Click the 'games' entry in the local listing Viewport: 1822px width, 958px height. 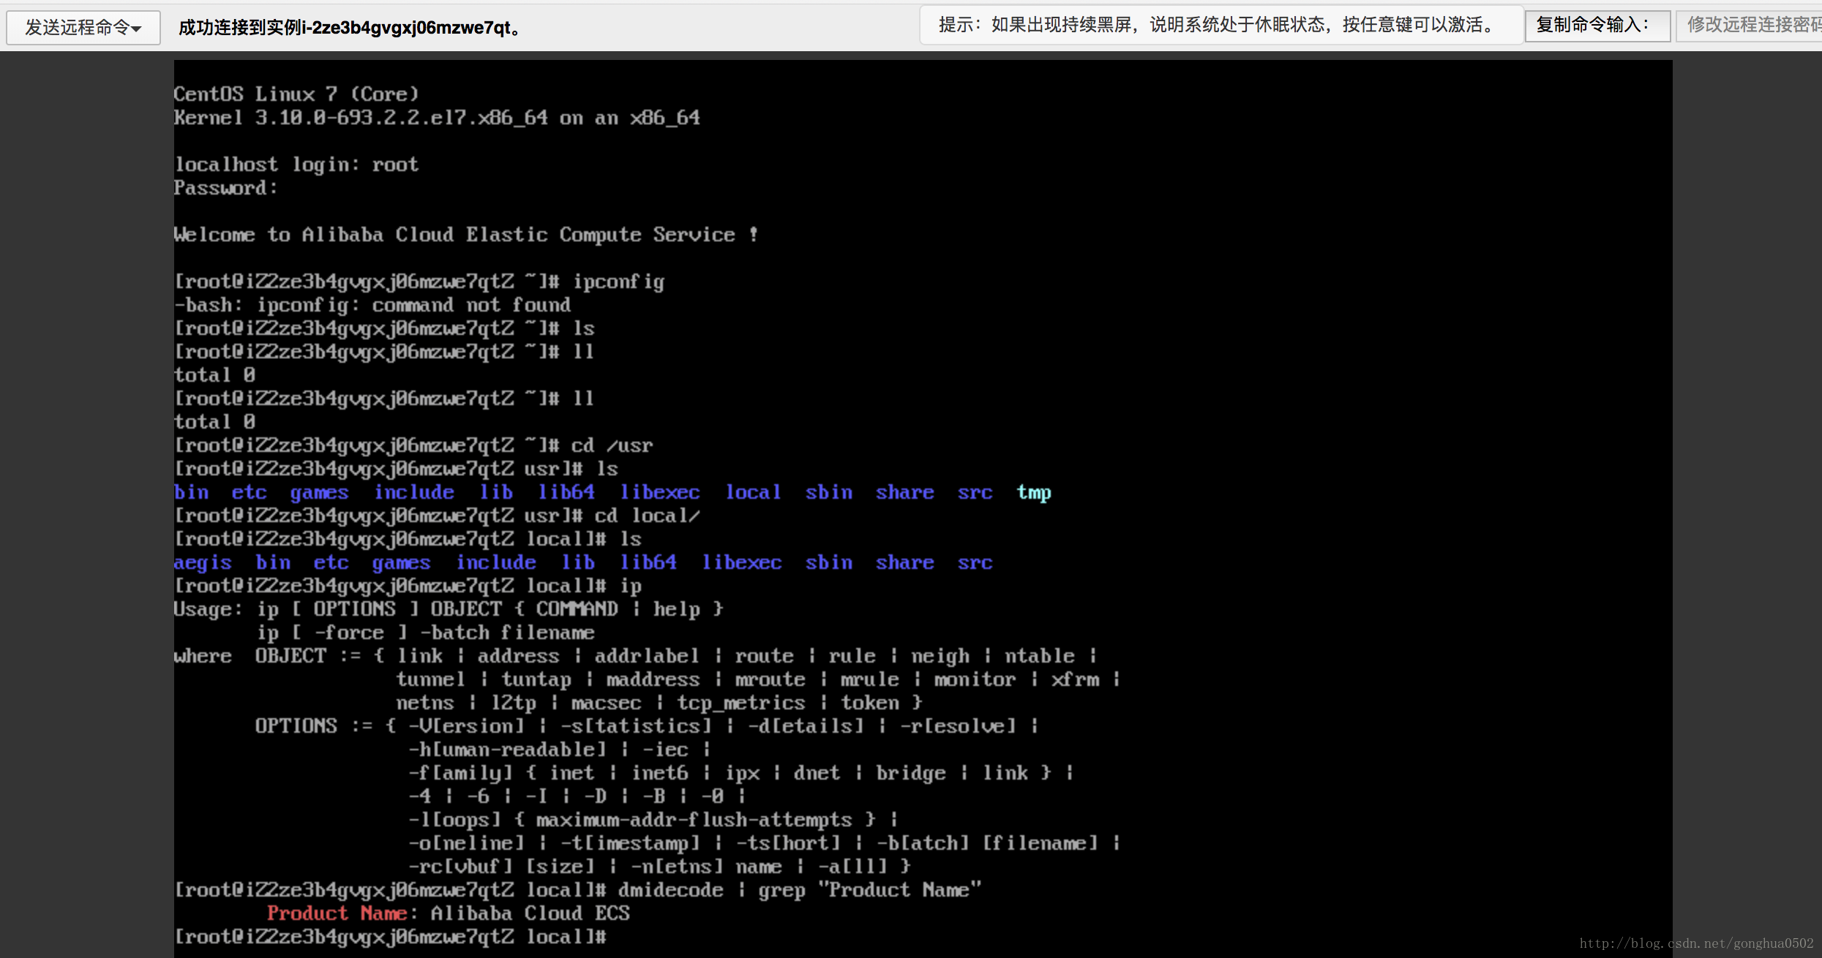(x=401, y=562)
